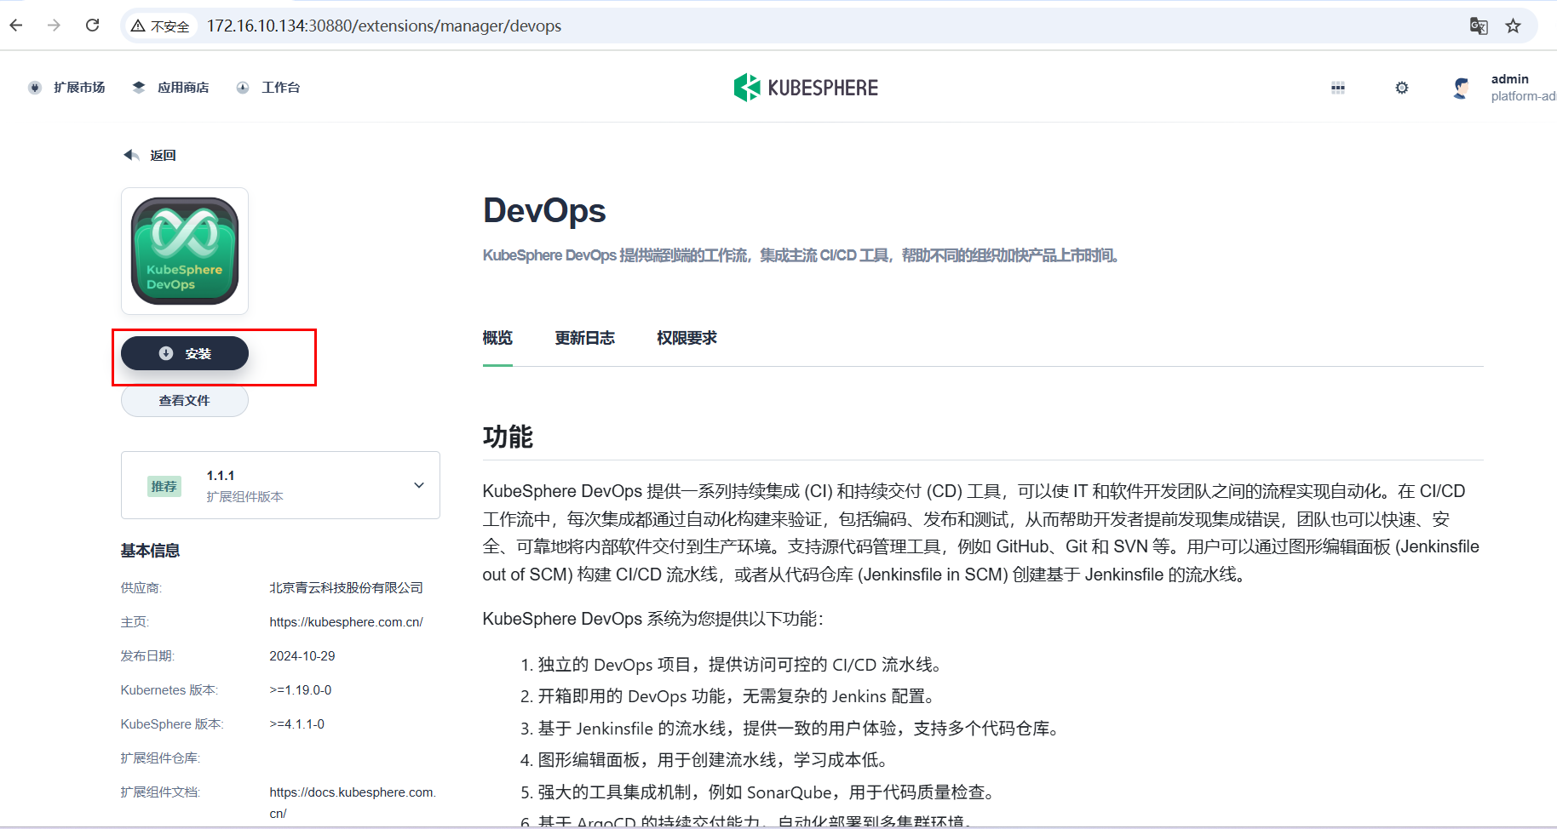Click the browser forward arrow
Viewport: 1557px width, 829px height.
click(54, 26)
